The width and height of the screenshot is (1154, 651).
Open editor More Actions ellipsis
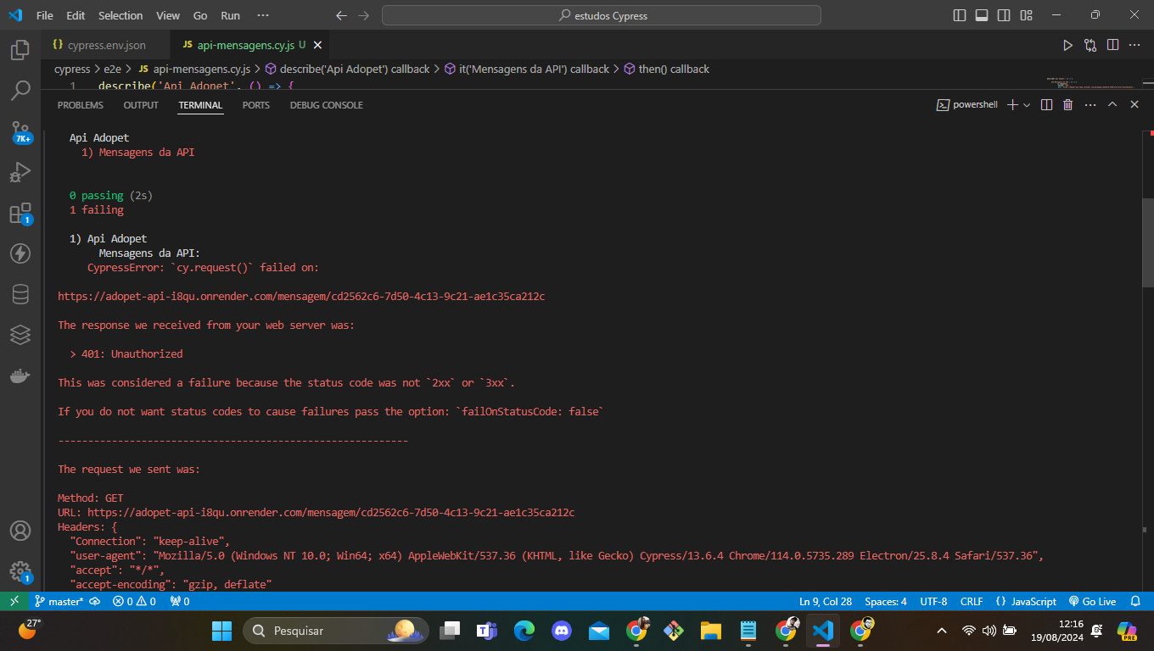1134,45
